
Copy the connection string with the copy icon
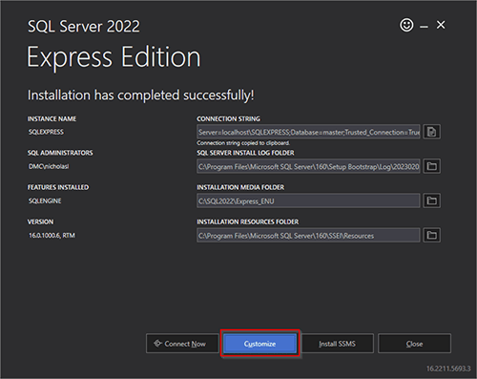pyautogui.click(x=431, y=132)
